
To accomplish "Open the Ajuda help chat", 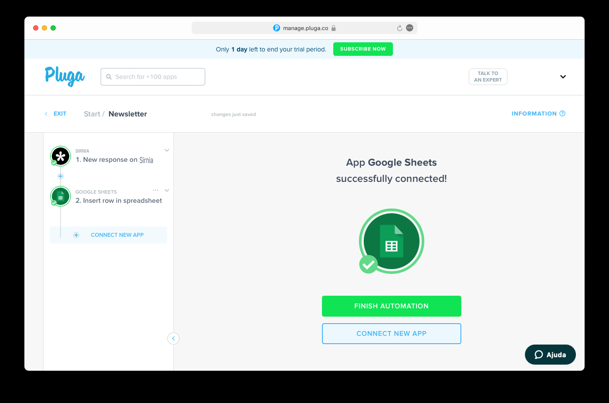I will 550,355.
